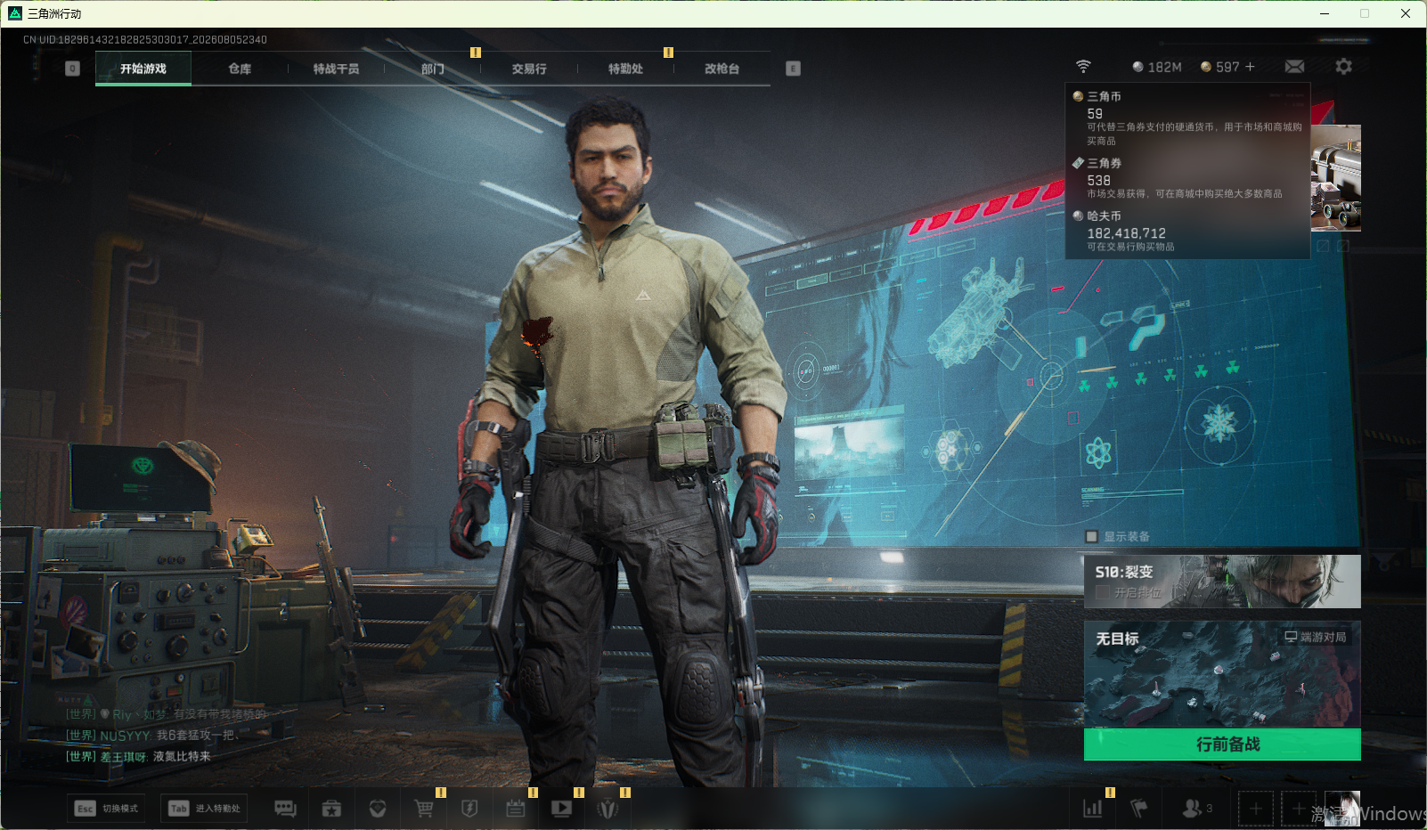Select the 无目标 map card
The image size is (1427, 830).
click(x=1222, y=674)
